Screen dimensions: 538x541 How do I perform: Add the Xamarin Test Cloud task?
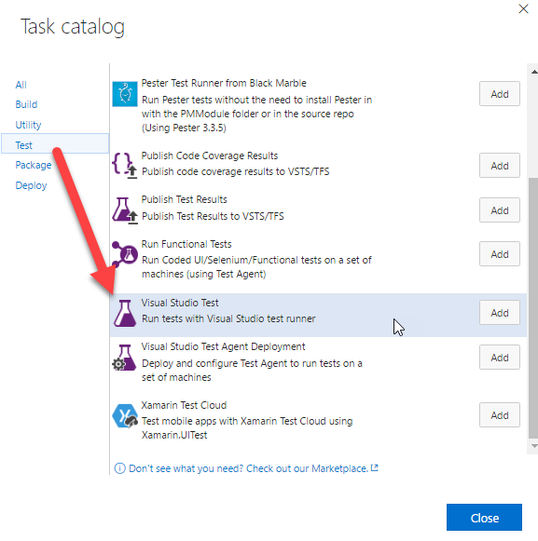[x=499, y=415]
